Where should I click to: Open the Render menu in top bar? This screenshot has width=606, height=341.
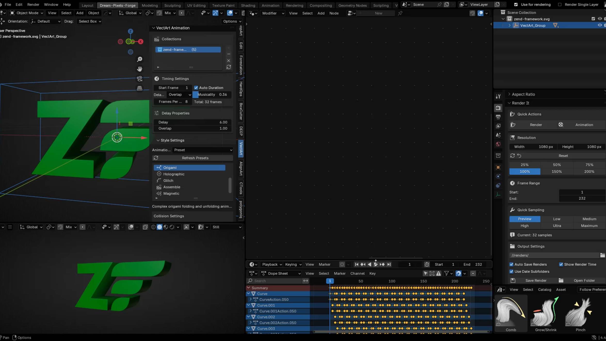tap(33, 4)
